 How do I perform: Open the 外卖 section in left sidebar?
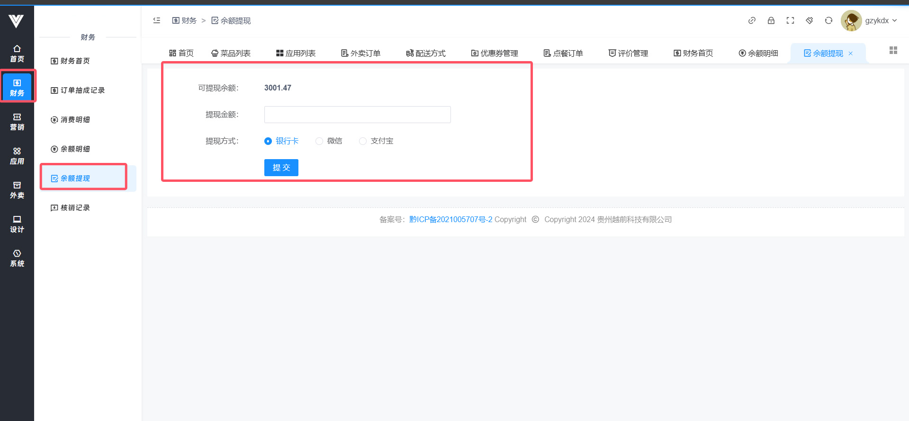(x=17, y=190)
